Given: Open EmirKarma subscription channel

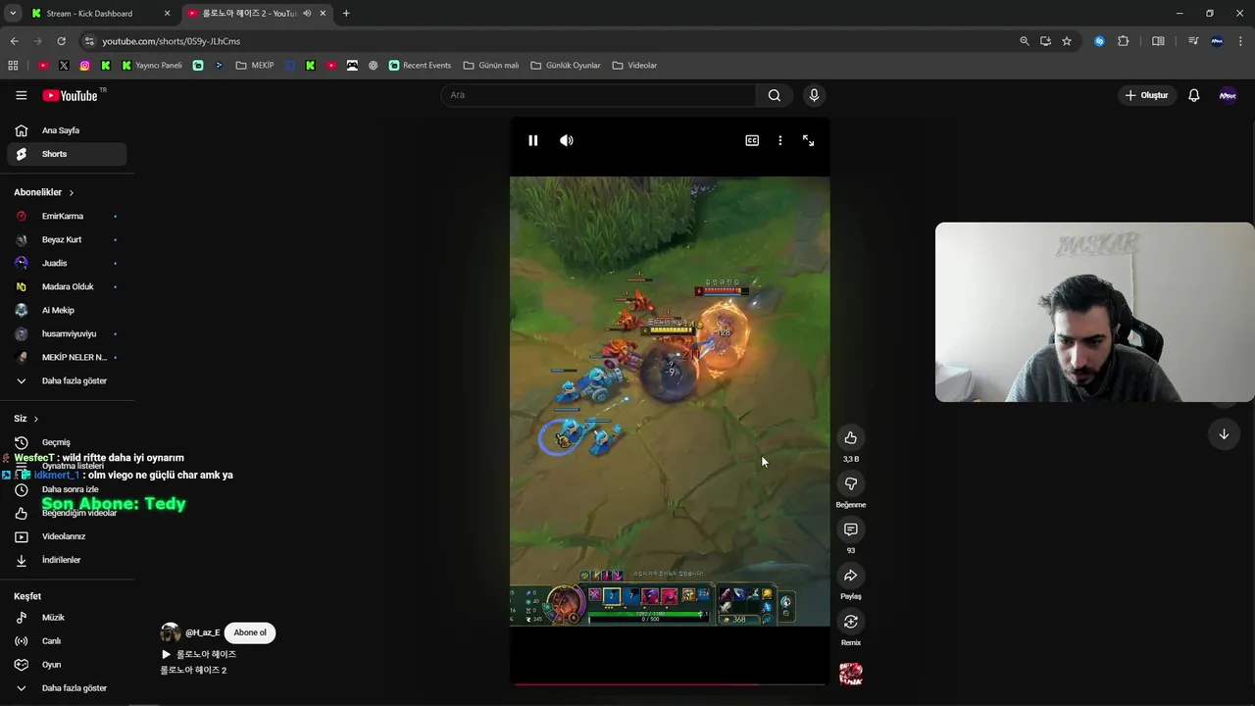Looking at the screenshot, I should [x=67, y=216].
